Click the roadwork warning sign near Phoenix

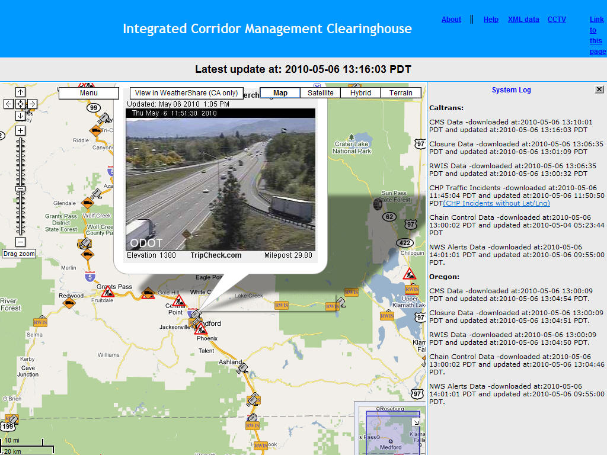click(201, 329)
